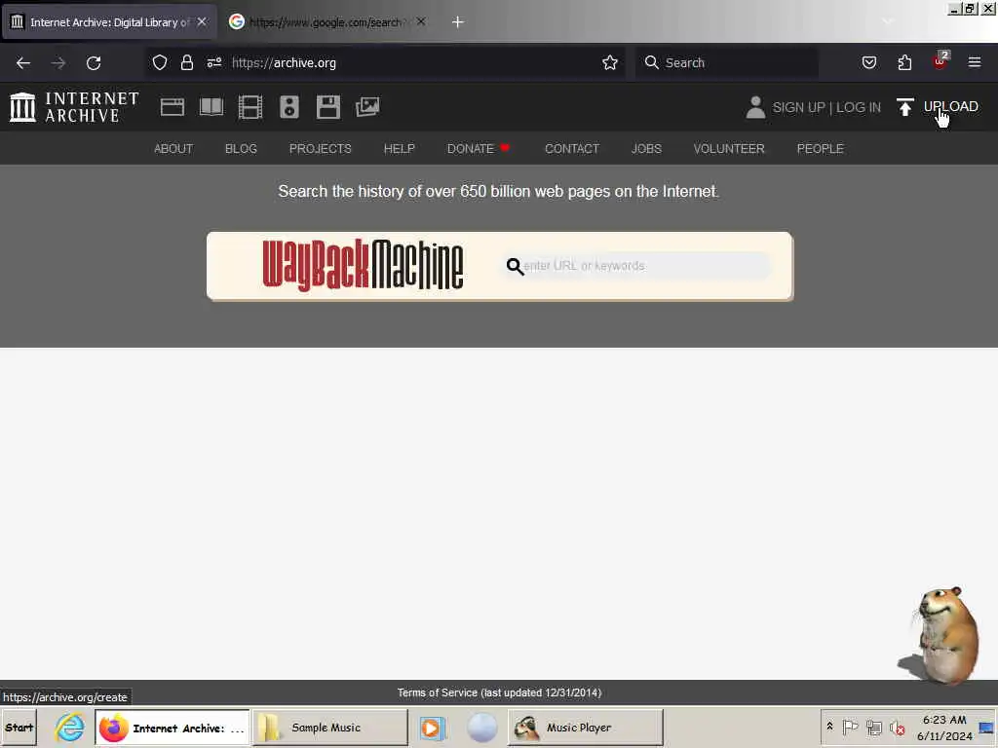Focus the Firefox Search box
998x748 pixels.
click(x=727, y=62)
